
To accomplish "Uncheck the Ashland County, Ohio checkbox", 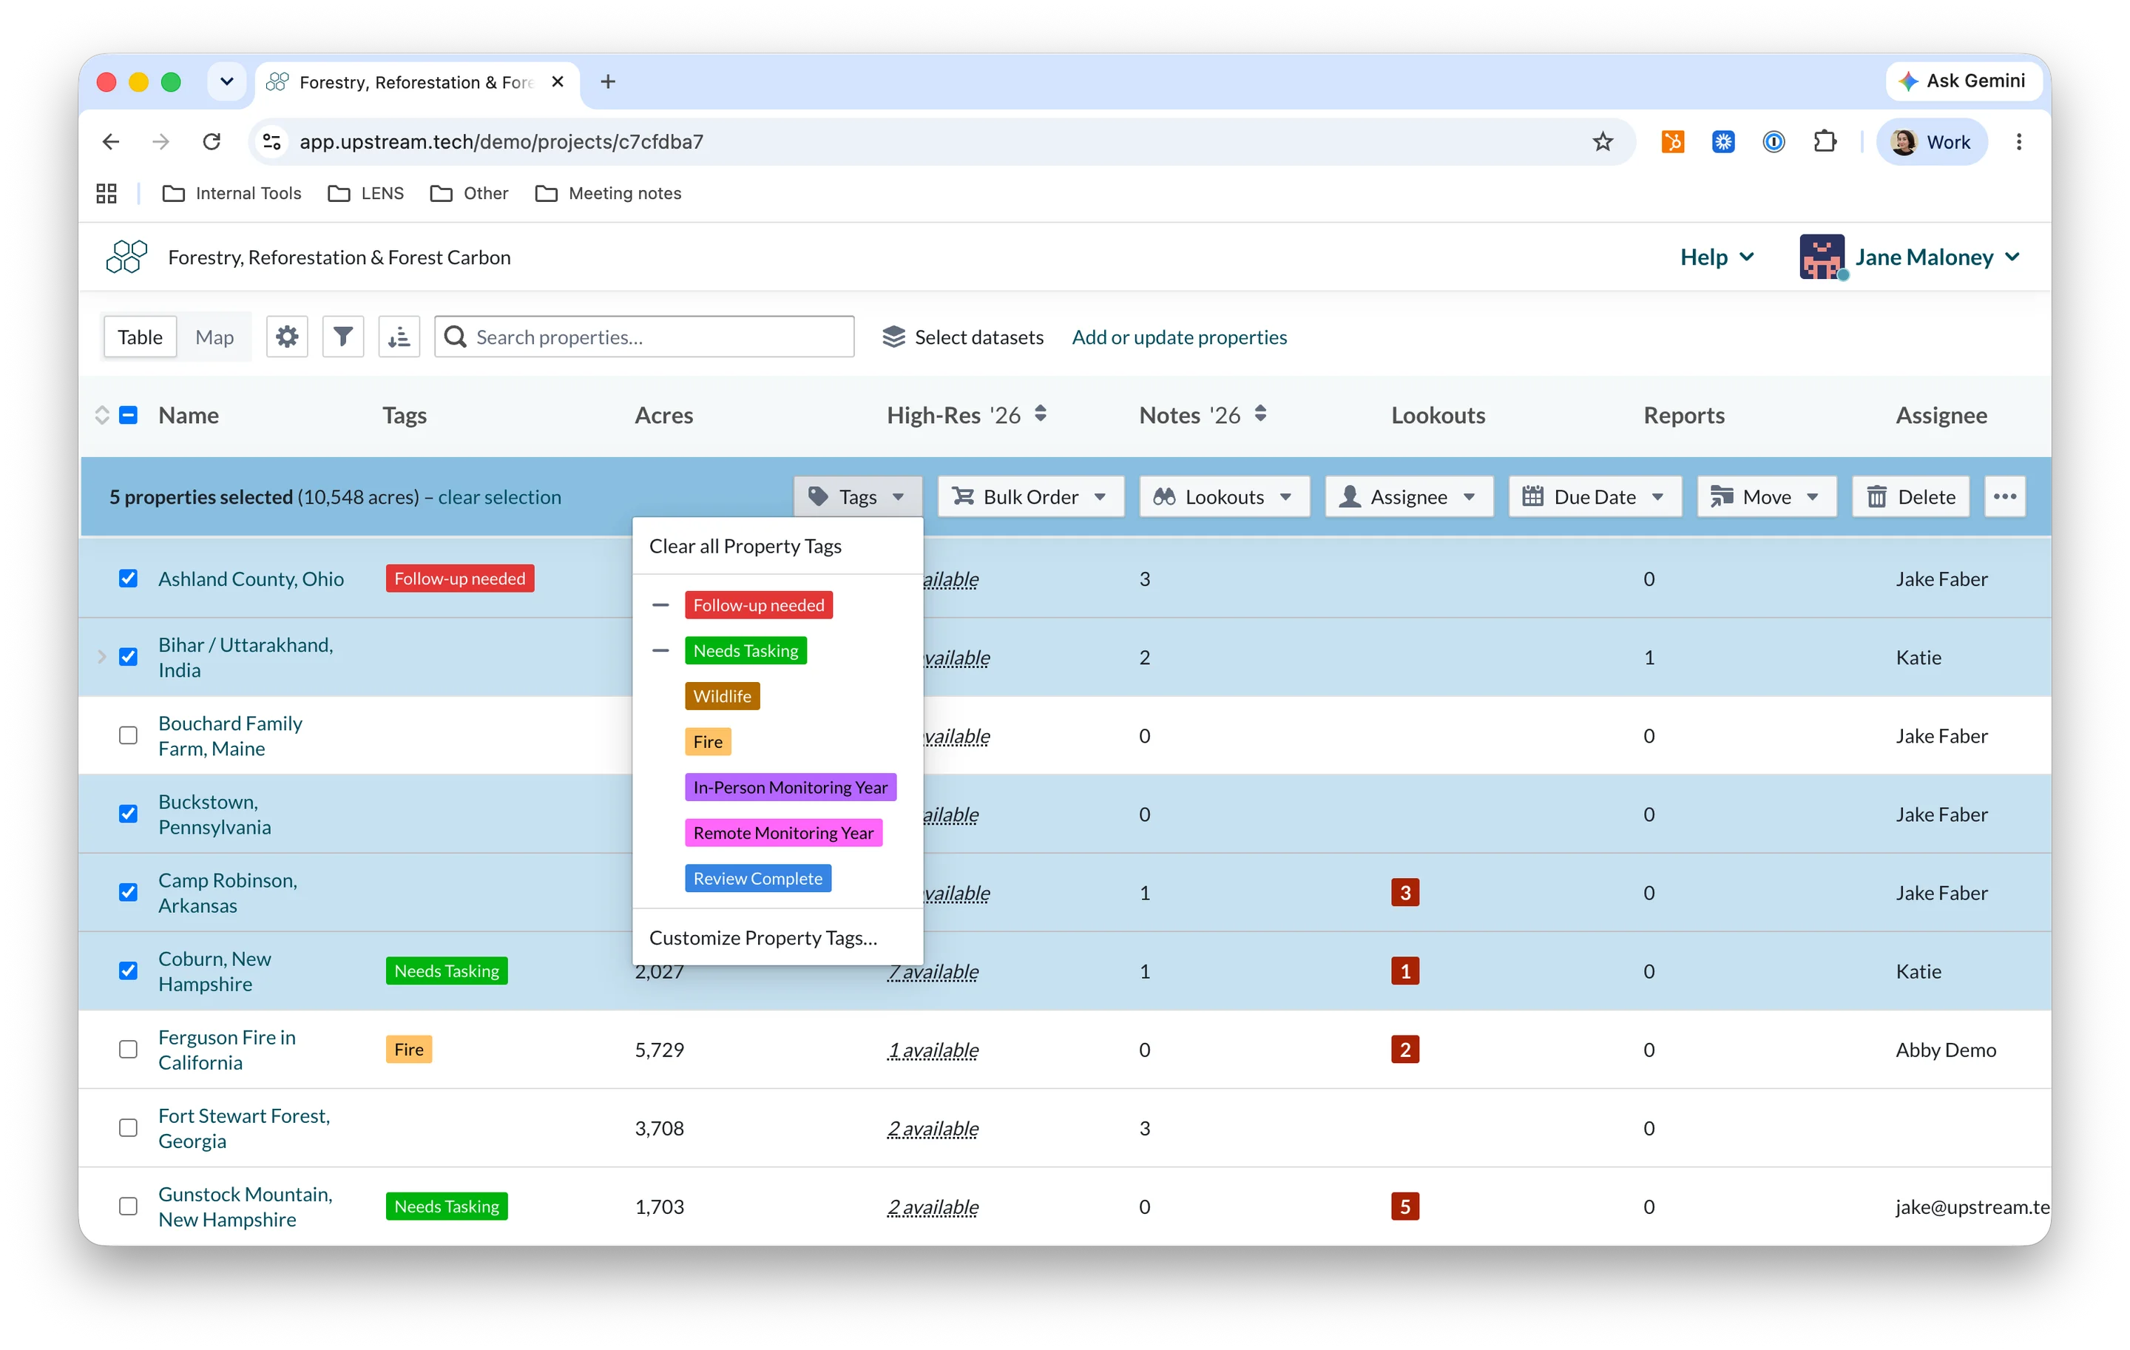I will tap(128, 578).
